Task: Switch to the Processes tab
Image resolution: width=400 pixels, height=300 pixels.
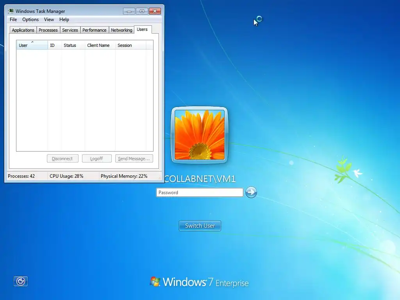Action: (48, 30)
